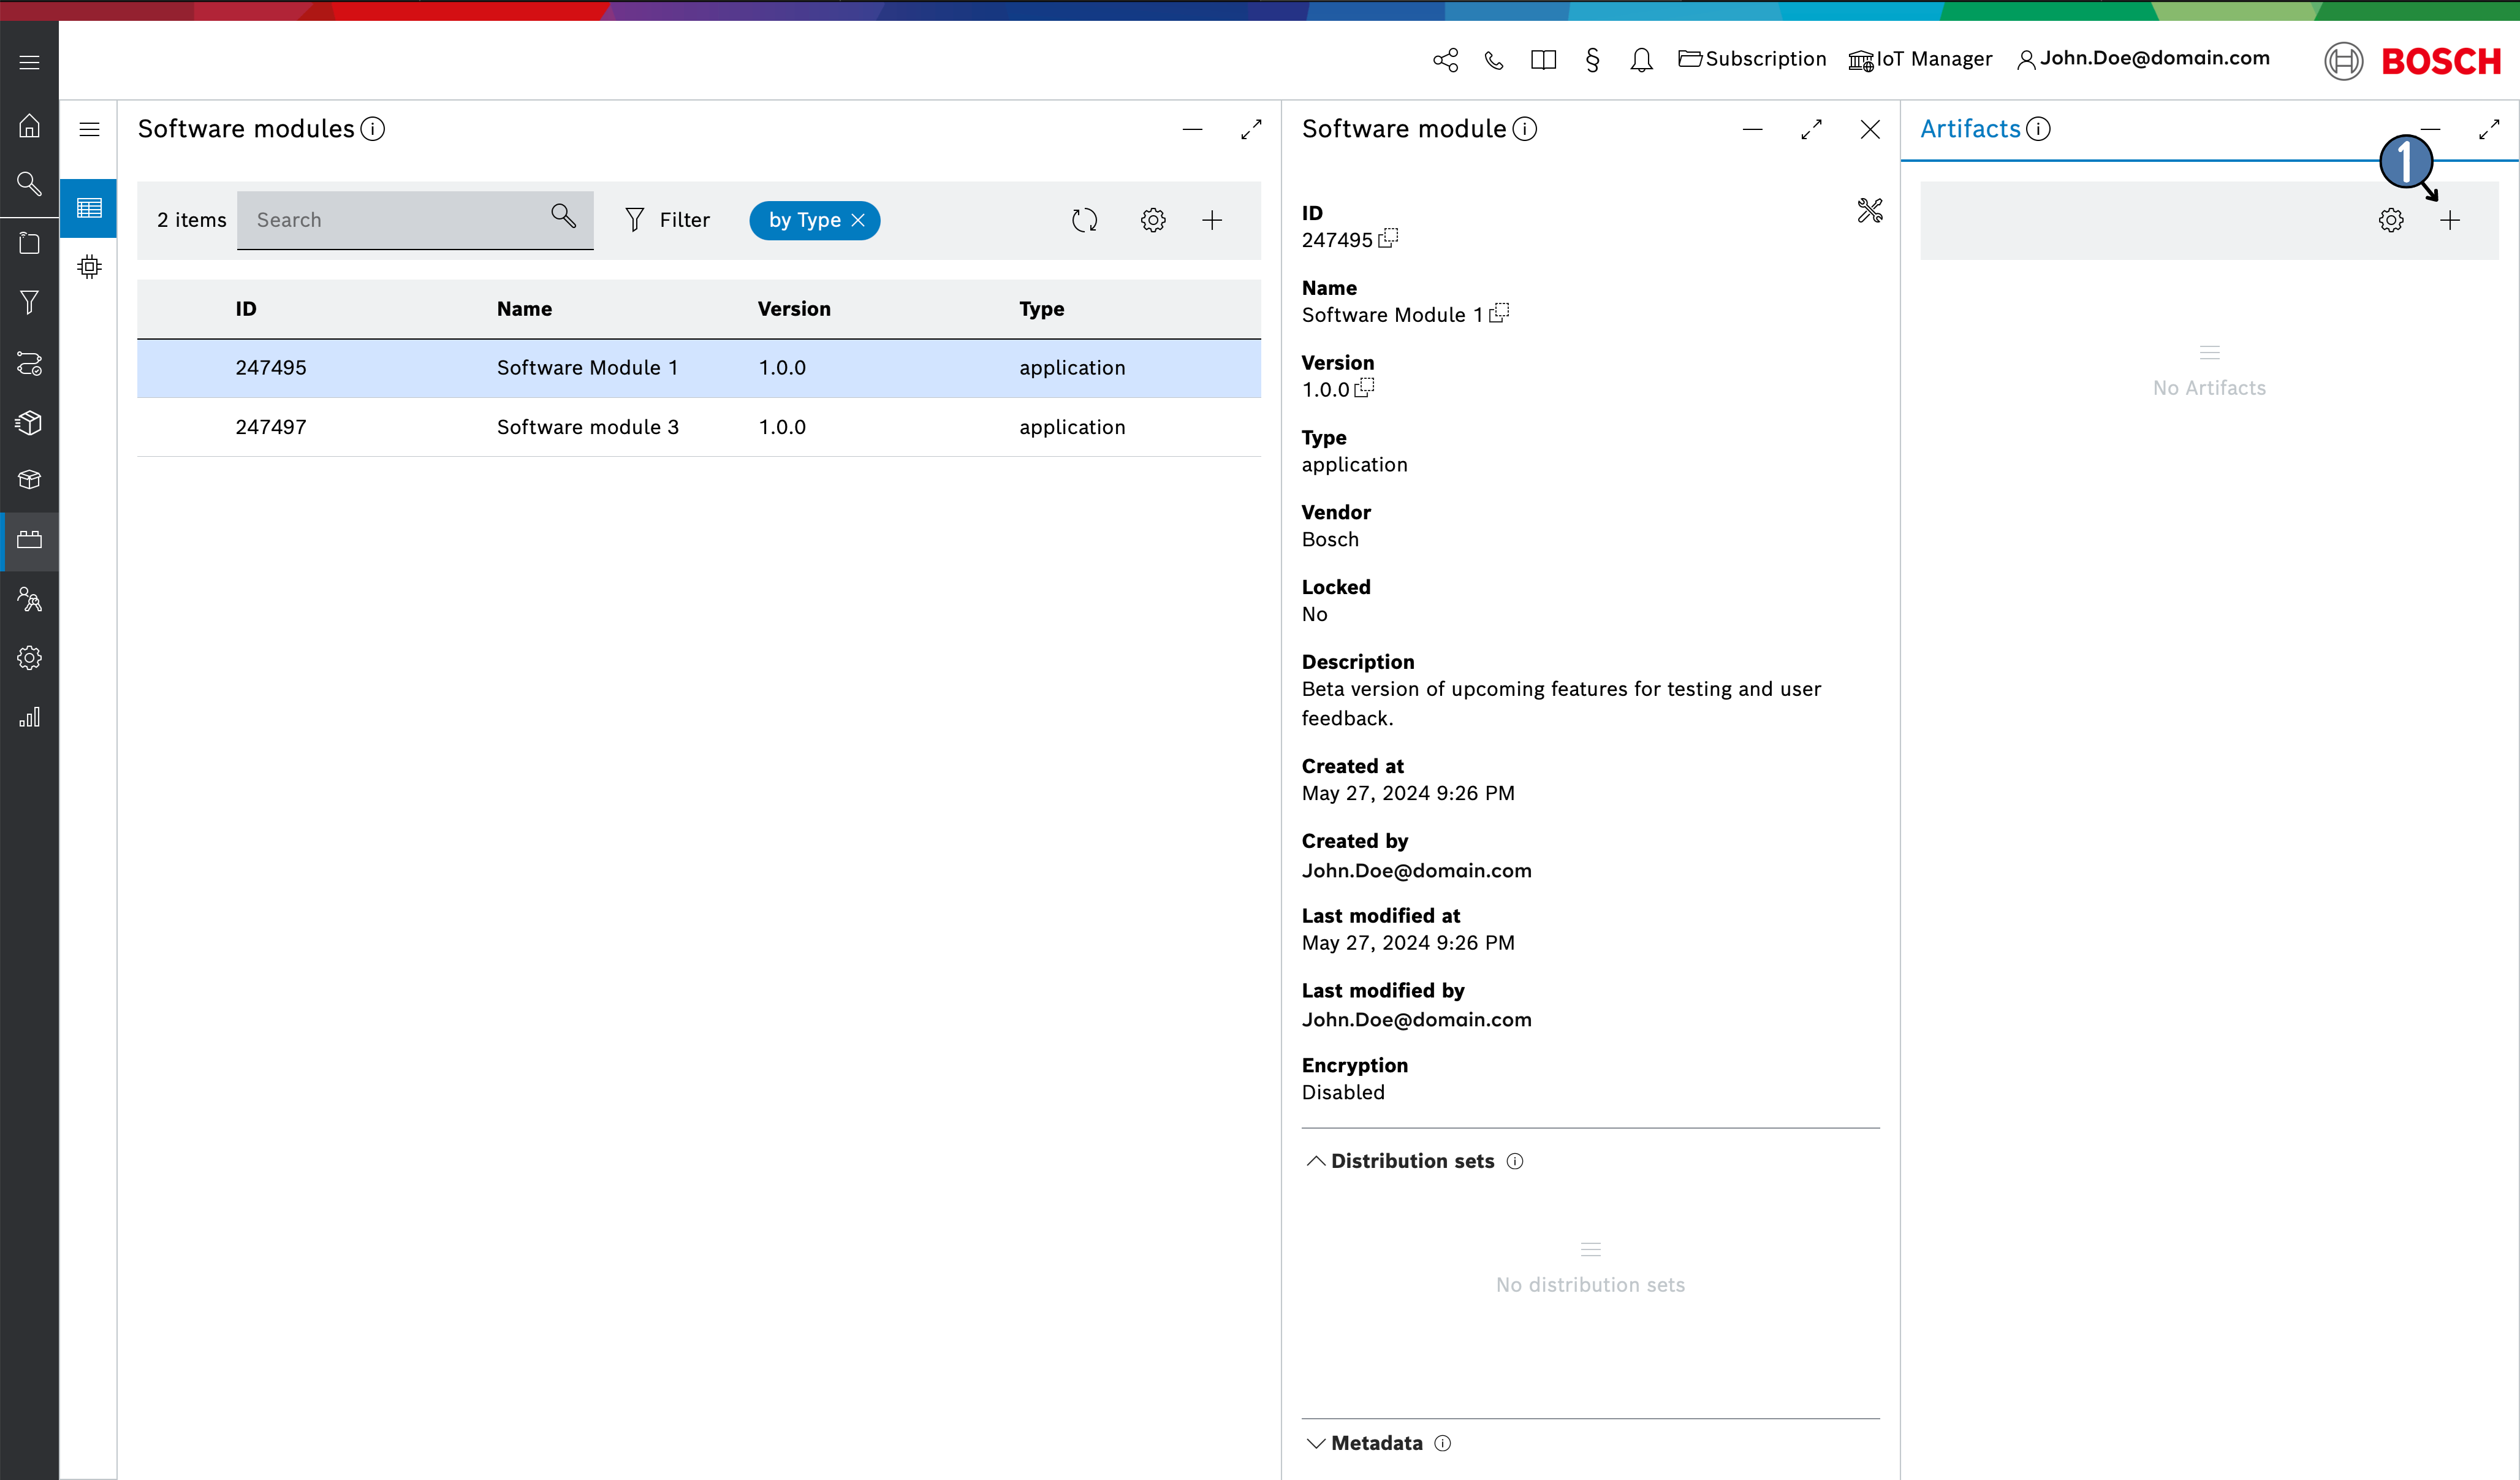2520x1480 pixels.
Task: Click the Filter button
Action: point(667,220)
